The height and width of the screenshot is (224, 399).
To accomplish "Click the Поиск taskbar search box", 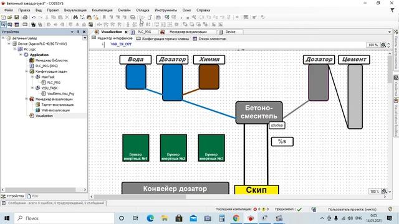I will [x=64, y=218].
